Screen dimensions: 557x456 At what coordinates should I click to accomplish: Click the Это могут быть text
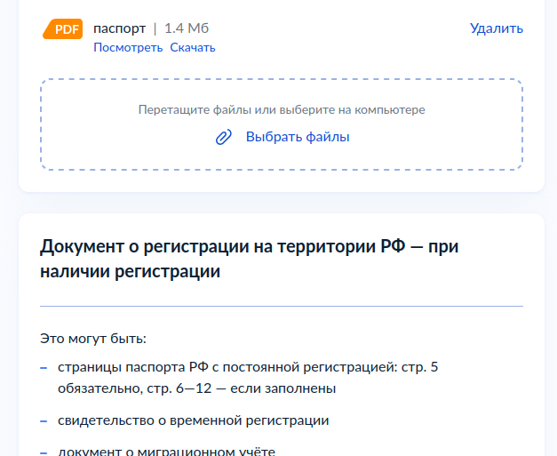(x=93, y=339)
